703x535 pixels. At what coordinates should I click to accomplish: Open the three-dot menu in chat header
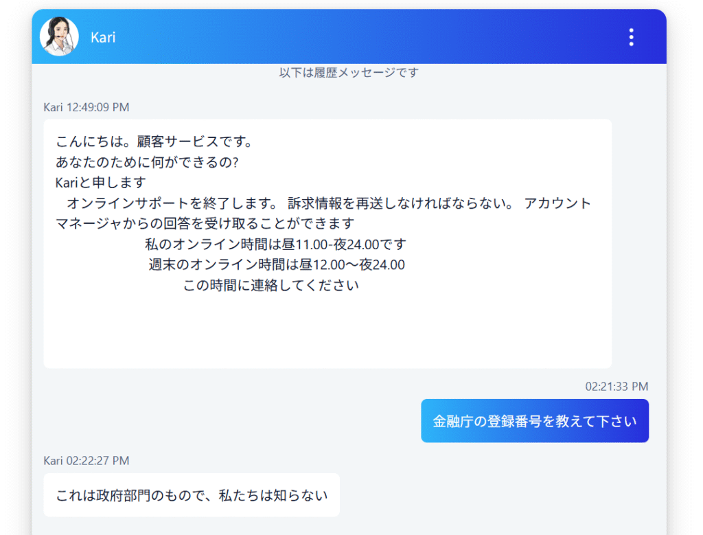click(x=632, y=37)
